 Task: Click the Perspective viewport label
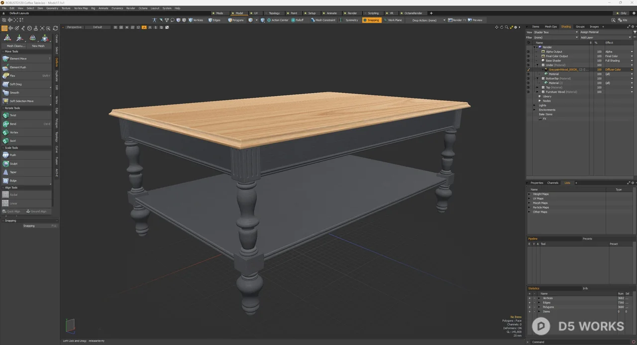[x=74, y=27]
